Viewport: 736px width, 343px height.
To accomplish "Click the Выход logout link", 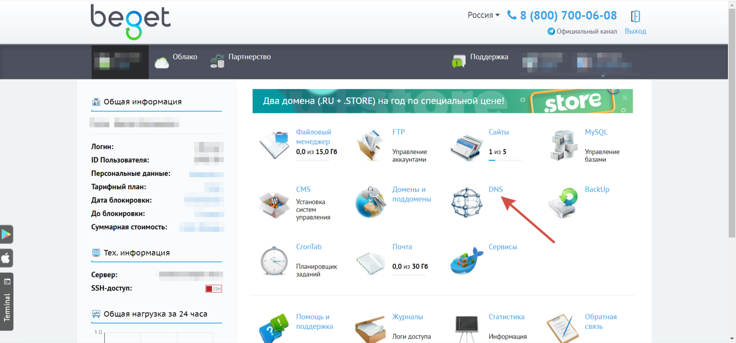I will point(635,31).
